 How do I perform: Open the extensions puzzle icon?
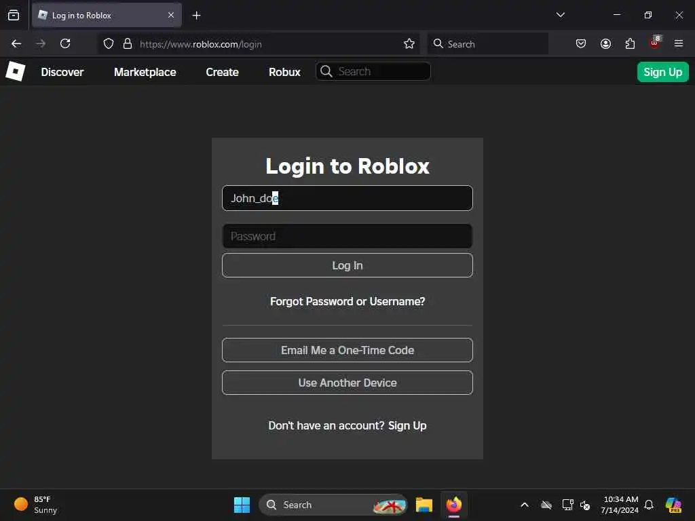pyautogui.click(x=630, y=43)
